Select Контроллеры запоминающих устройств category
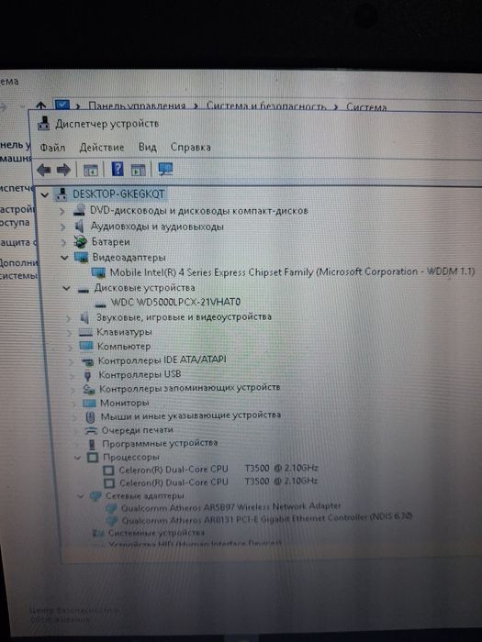Viewport: 482px width, 642px height. click(189, 388)
